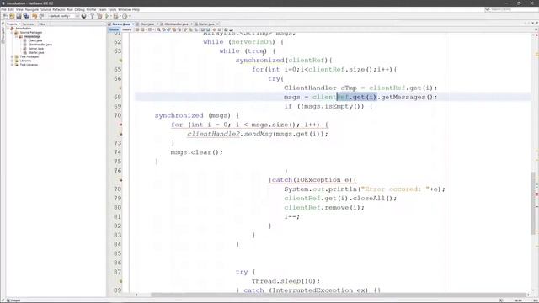Open the Window menu
This screenshot has width=539, height=303.
coord(124,9)
